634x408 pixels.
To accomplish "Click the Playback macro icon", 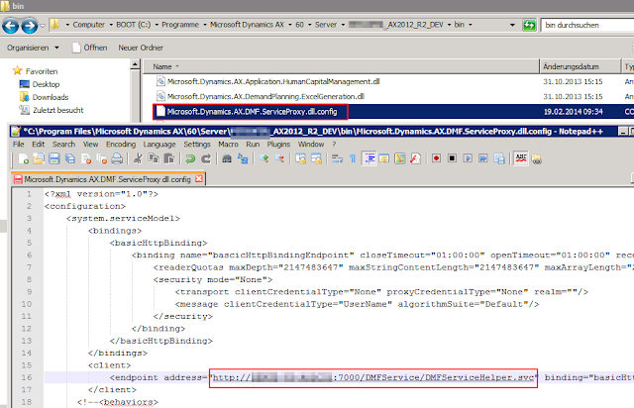I will (468, 158).
